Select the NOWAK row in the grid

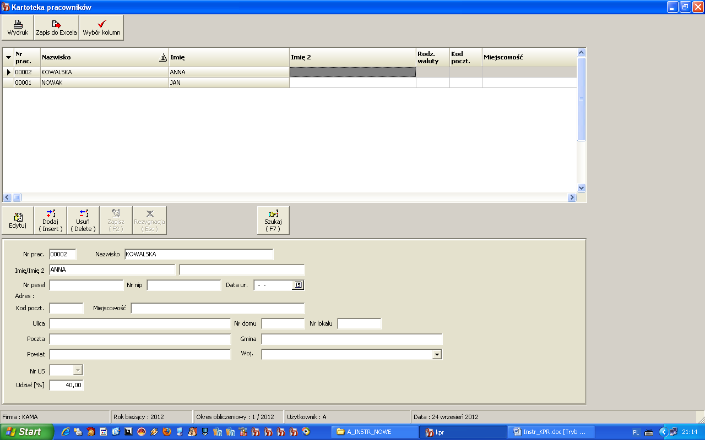coord(290,82)
